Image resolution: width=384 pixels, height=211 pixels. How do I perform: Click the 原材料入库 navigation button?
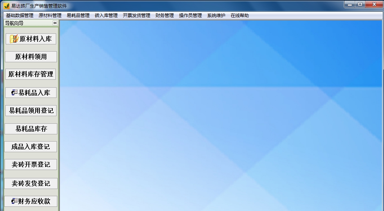pos(31,39)
